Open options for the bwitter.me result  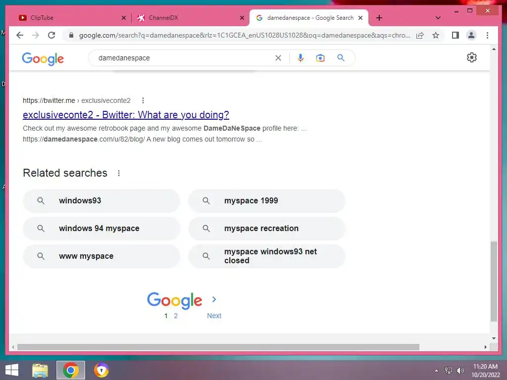point(143,100)
